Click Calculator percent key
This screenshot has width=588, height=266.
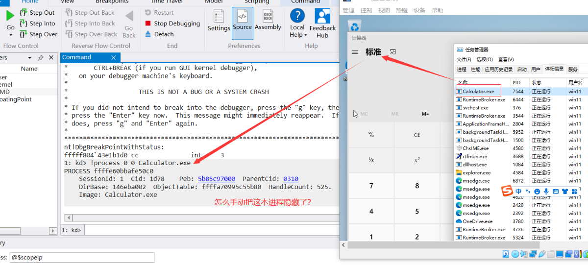click(x=371, y=135)
